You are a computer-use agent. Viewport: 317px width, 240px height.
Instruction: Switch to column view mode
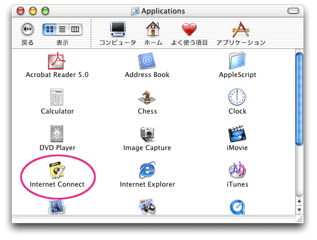75,29
